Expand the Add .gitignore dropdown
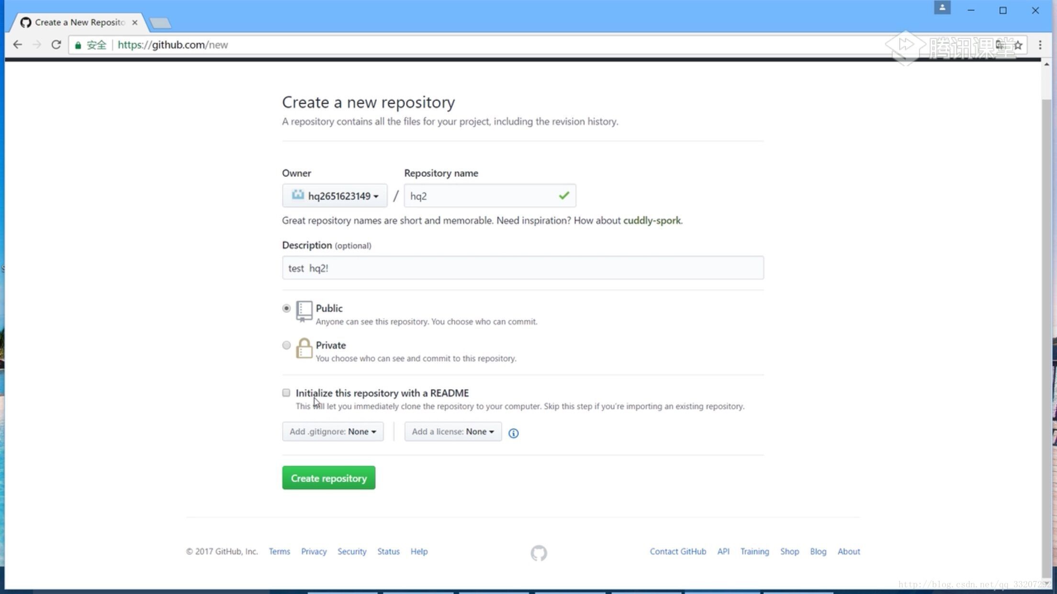Viewport: 1057px width, 594px height. (333, 431)
